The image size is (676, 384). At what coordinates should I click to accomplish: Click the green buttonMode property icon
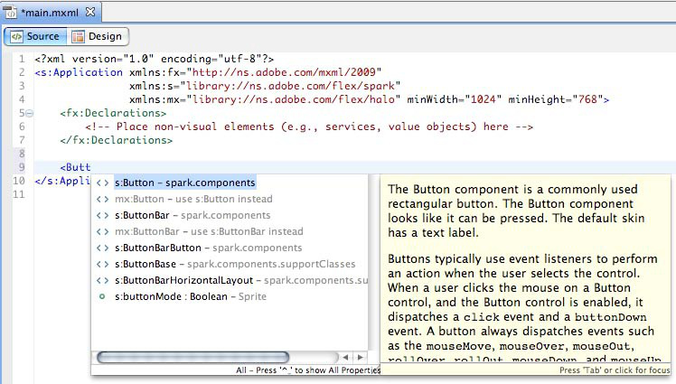tap(102, 296)
